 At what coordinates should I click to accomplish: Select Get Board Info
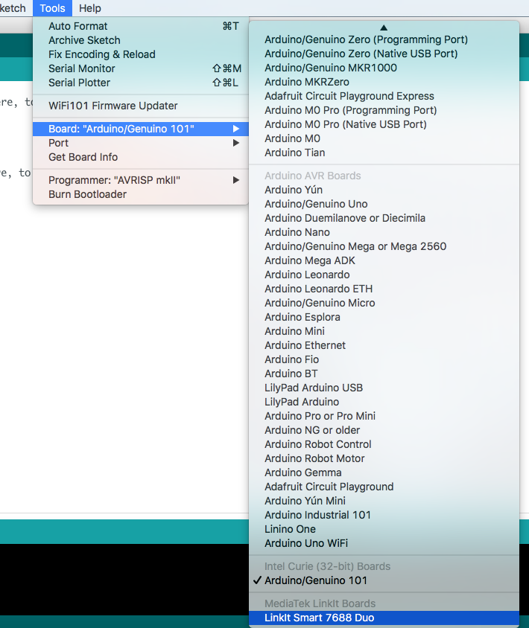[141, 157]
